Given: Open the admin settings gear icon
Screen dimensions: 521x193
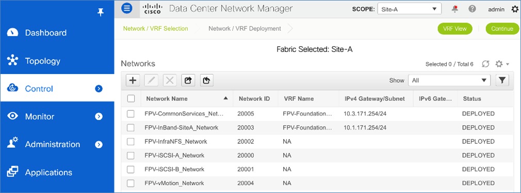Looking at the screenshot, I should [515, 9].
